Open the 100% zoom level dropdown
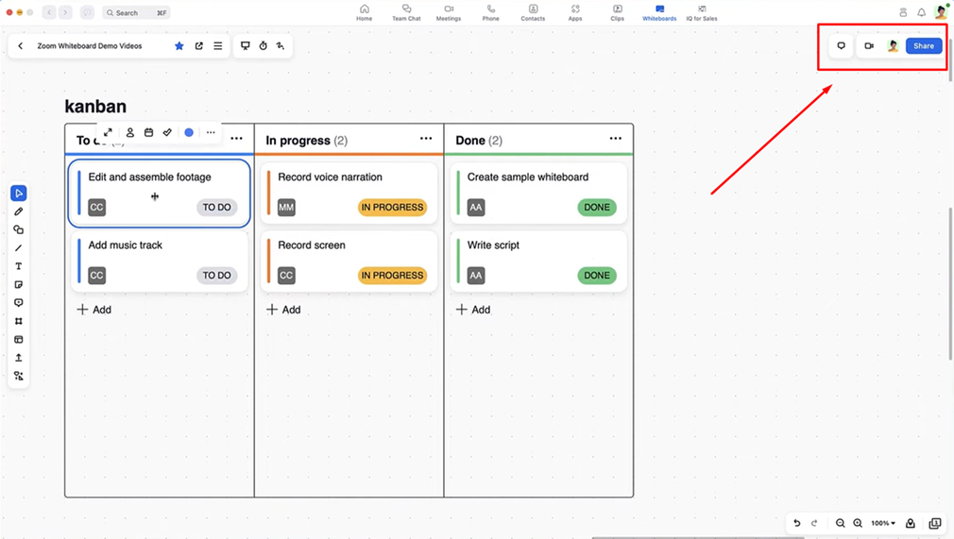This screenshot has height=539, width=954. (x=882, y=523)
